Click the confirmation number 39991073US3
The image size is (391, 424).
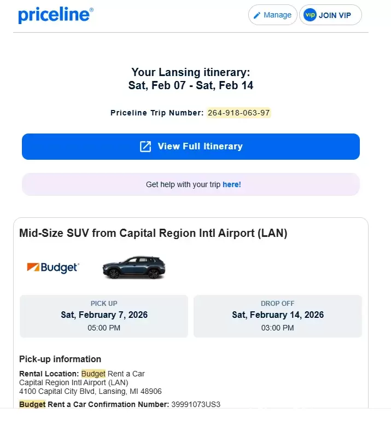tap(195, 404)
